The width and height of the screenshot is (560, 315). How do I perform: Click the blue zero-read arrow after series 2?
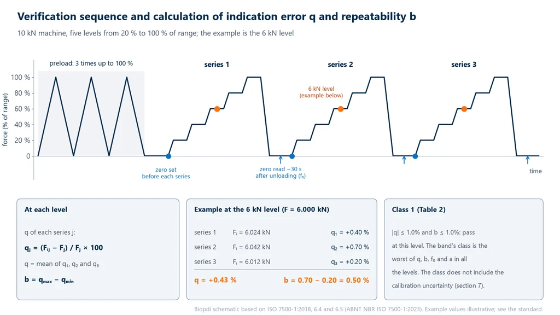tap(404, 160)
